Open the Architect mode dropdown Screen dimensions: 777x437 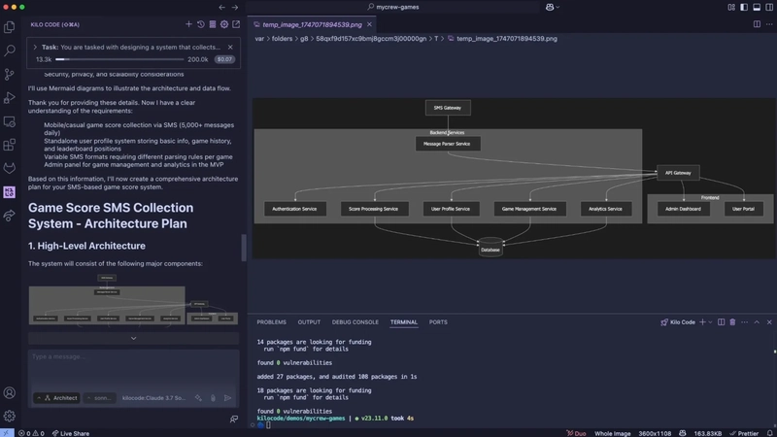(57, 398)
